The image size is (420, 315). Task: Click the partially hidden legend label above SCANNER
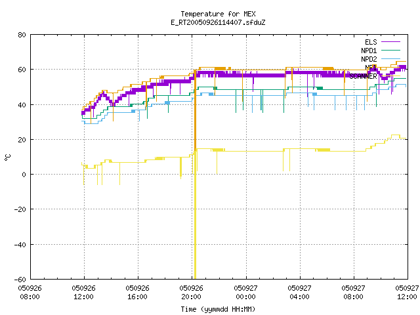371,68
